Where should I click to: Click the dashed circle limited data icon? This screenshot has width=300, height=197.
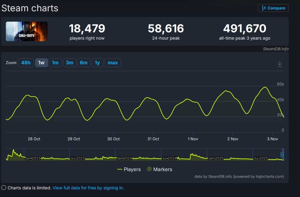tap(4, 188)
